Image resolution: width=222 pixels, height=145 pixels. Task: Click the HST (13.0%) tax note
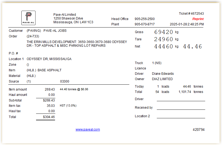point(68,106)
